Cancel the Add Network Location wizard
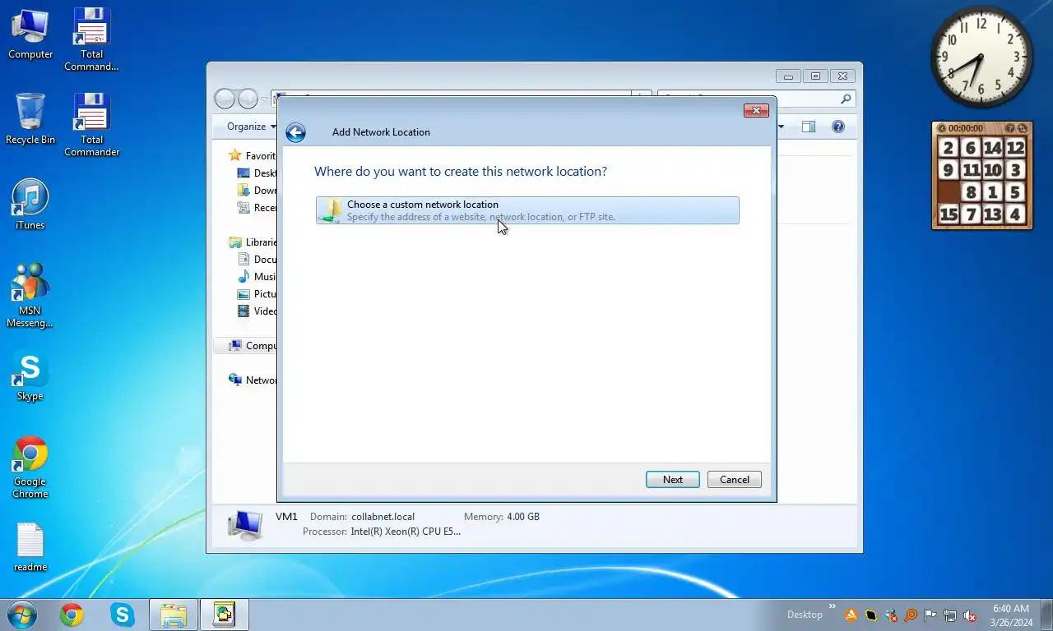Image resolution: width=1053 pixels, height=631 pixels. [735, 480]
